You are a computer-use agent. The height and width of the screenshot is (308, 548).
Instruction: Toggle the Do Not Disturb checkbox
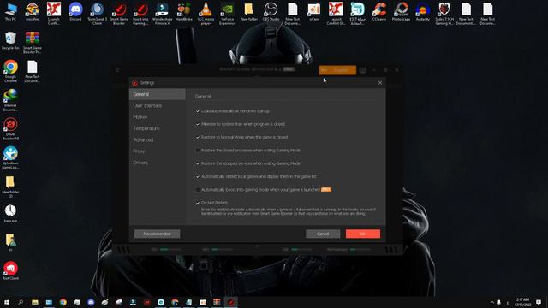198,203
